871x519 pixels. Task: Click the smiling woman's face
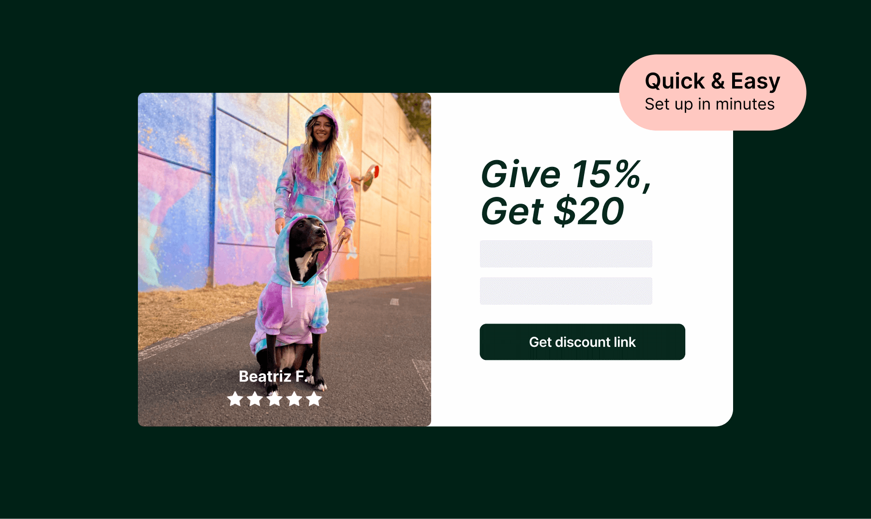[x=322, y=129]
